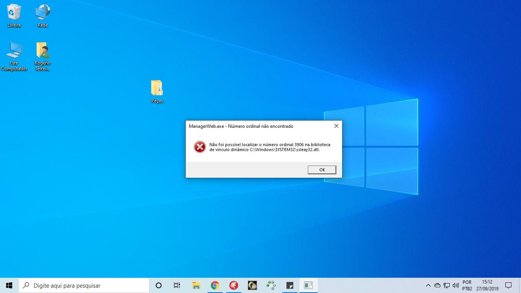This screenshot has height=293, width=521.
Task: Select the Rogério Teixei... user folder icon
Action: [43, 56]
